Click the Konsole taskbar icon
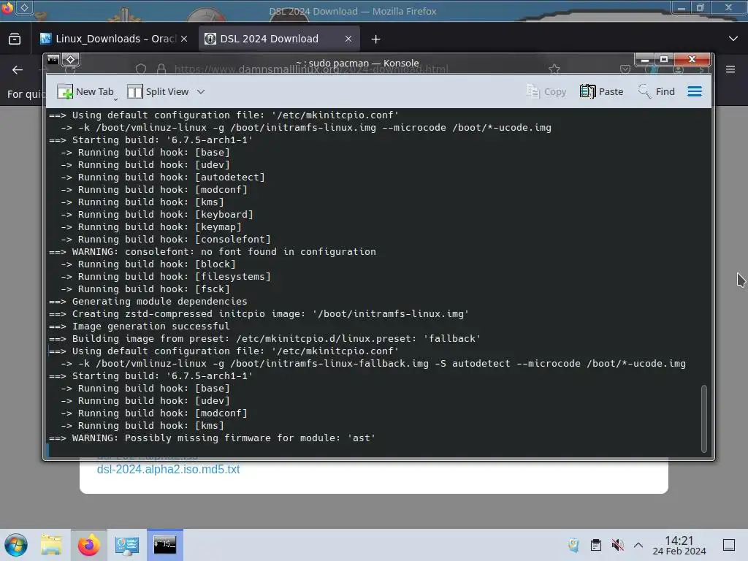 click(165, 545)
